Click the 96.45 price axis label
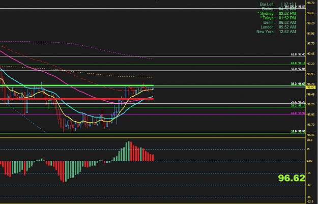 click(x=311, y=94)
